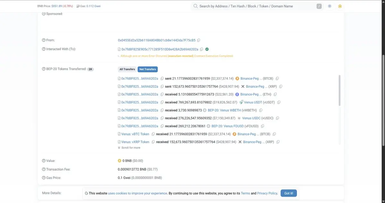Dismiss cookie banner with Got it!
385x203 pixels.
click(x=289, y=193)
